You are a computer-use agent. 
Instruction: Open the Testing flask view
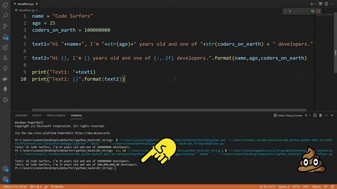pos(5,58)
